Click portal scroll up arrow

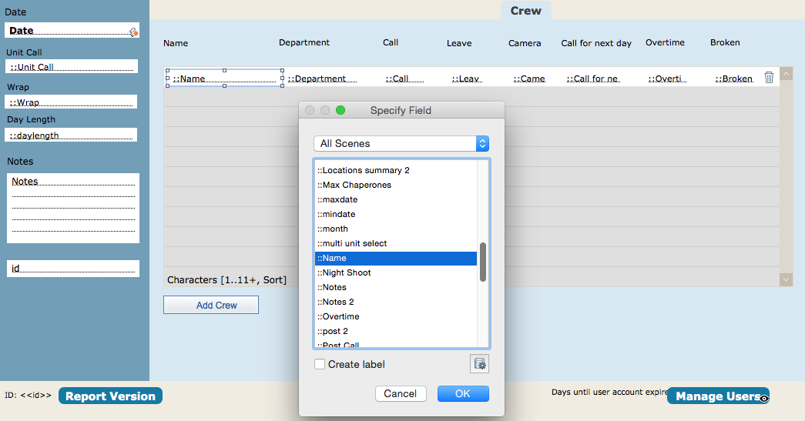click(786, 74)
